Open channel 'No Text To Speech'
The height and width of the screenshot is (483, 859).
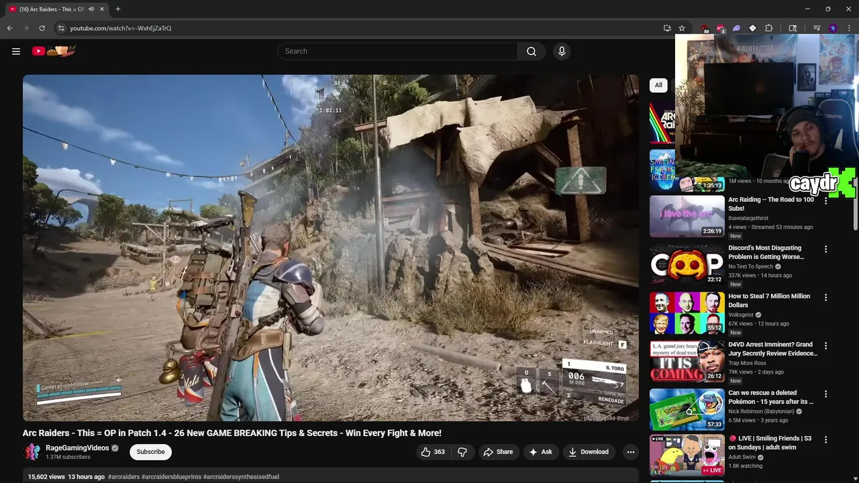pyautogui.click(x=751, y=266)
